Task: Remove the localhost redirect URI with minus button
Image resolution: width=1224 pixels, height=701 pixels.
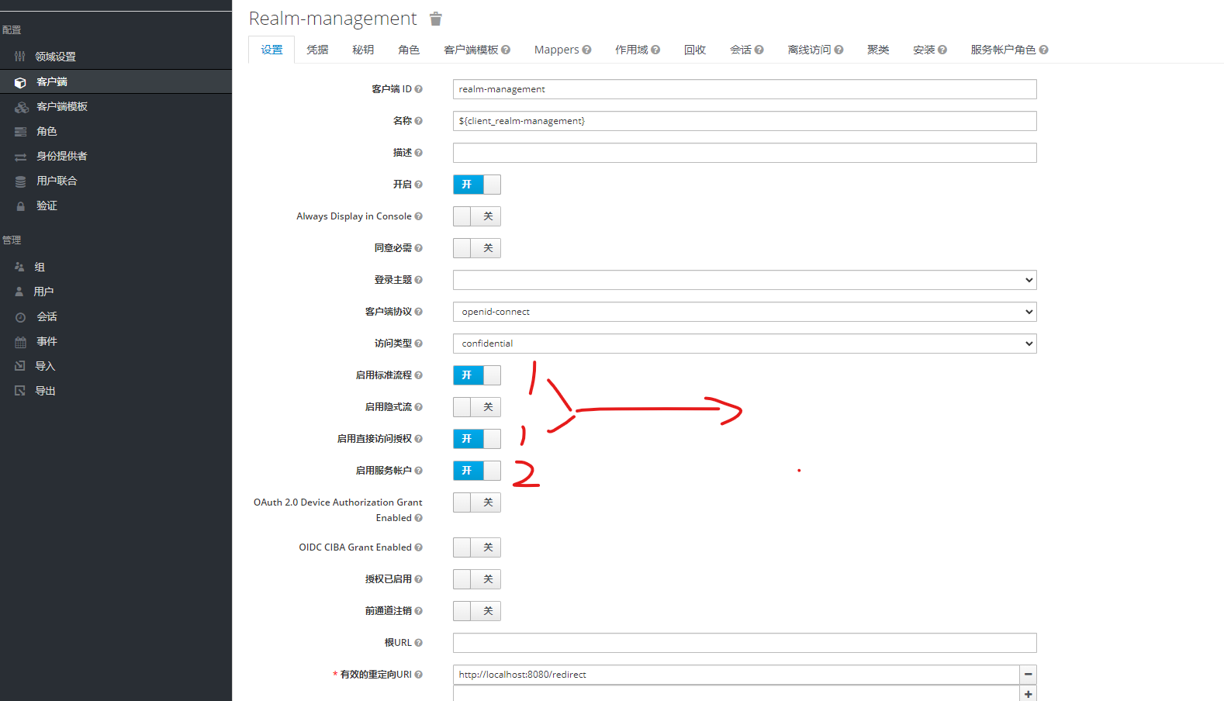Action: (1028, 675)
